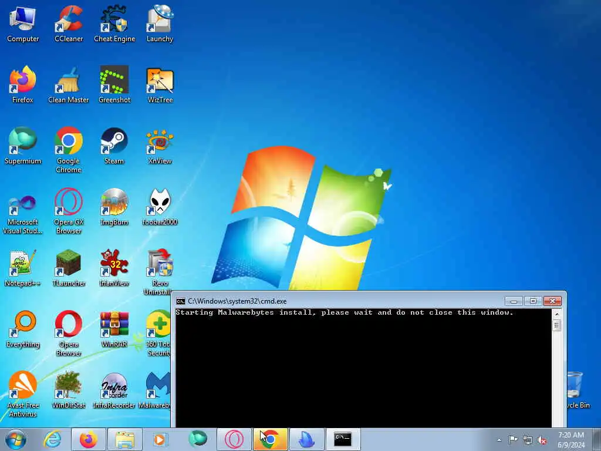Screen dimensions: 601x451
Task: Click the TLauncher desktop shortcut
Action: (x=69, y=268)
